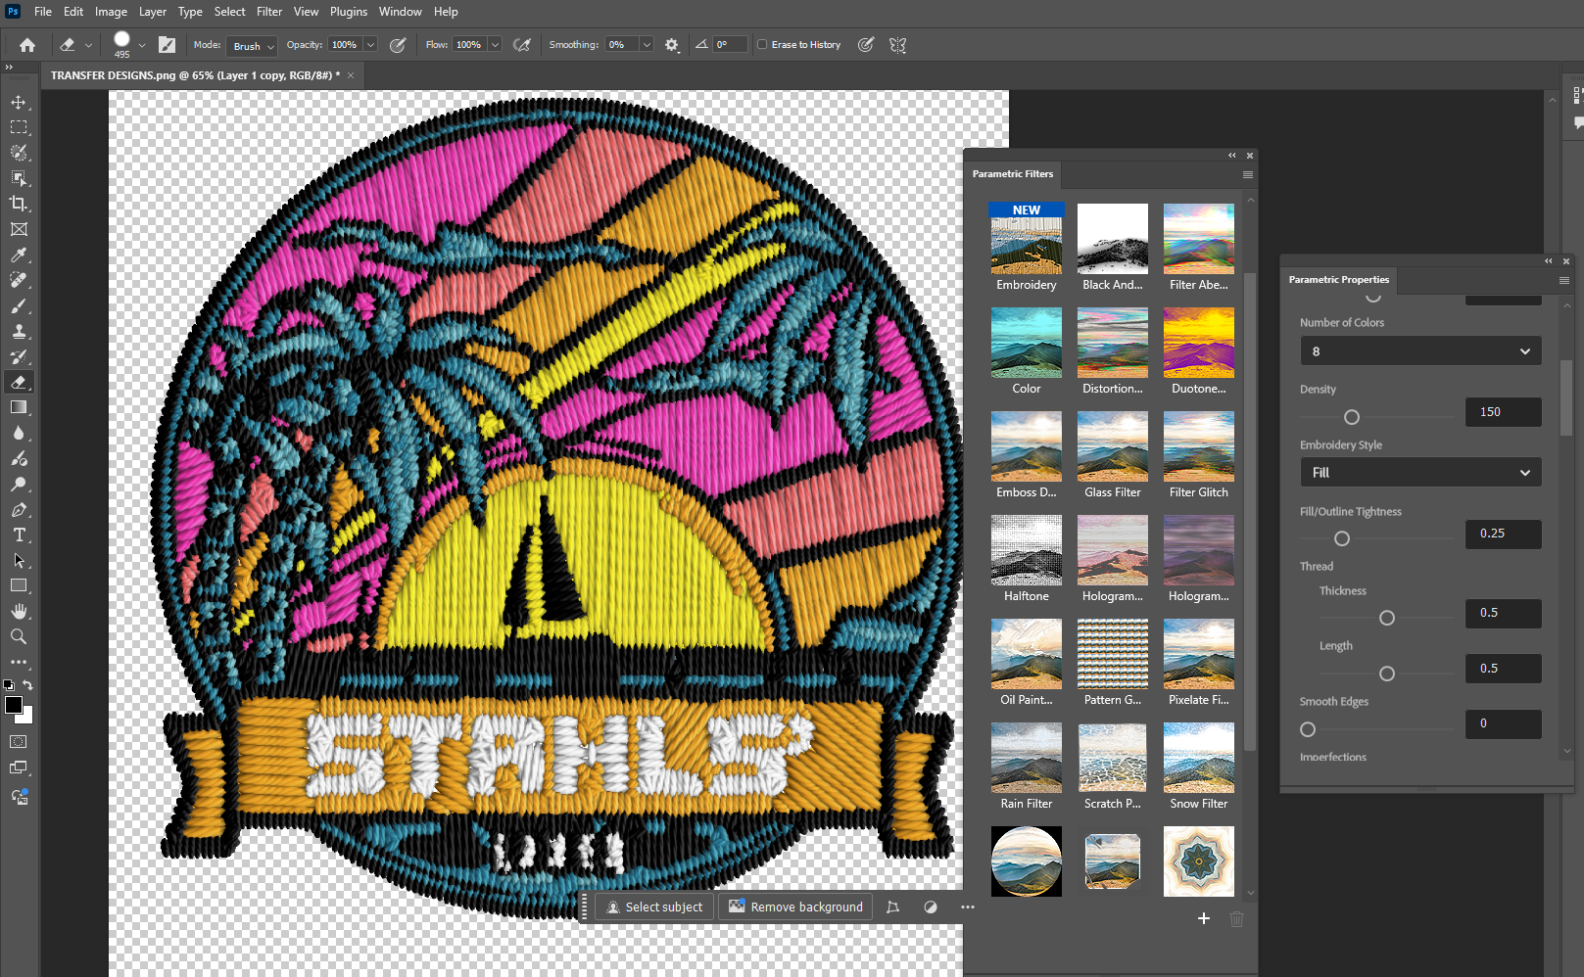Select the Crop tool
The width and height of the screenshot is (1584, 977).
(x=19, y=204)
